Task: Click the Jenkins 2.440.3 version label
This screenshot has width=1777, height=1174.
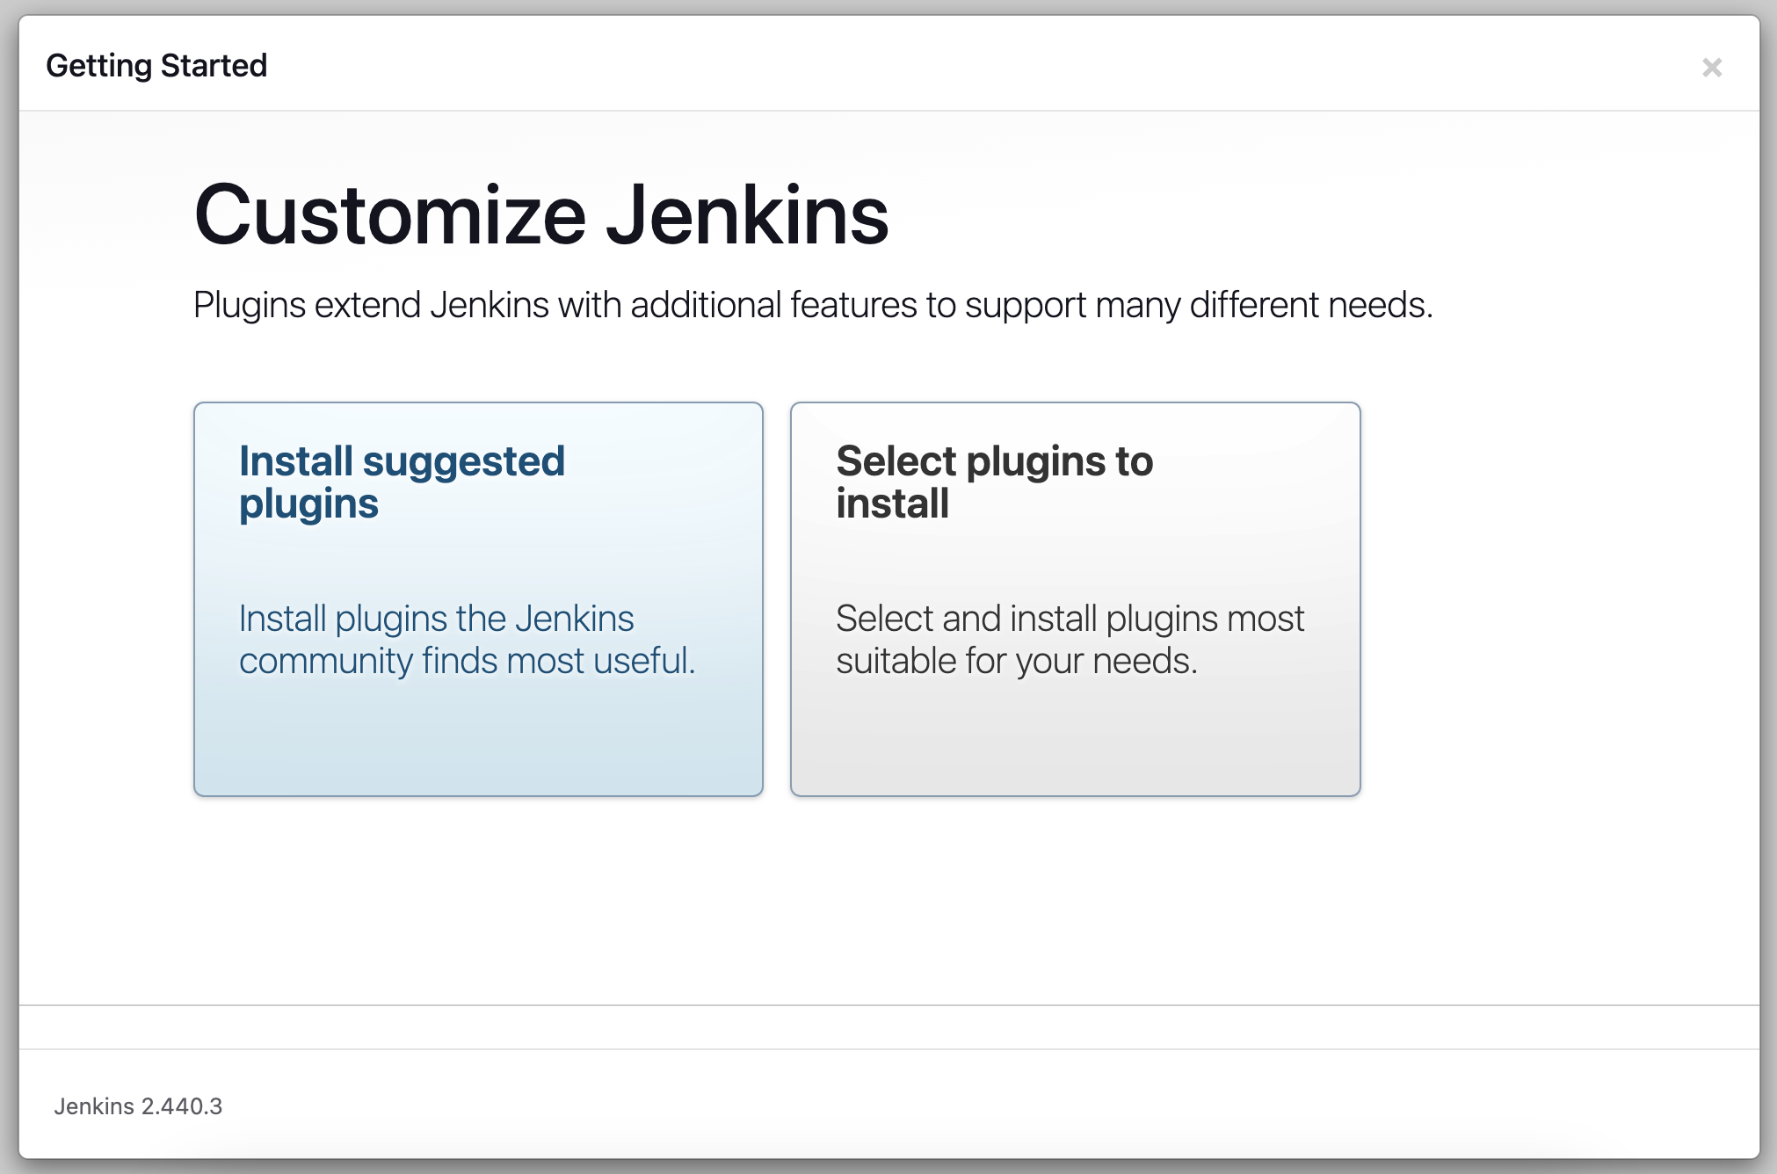Action: pyautogui.click(x=138, y=1106)
